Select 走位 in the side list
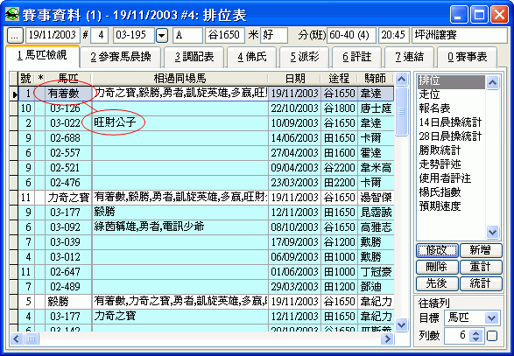 tap(429, 94)
